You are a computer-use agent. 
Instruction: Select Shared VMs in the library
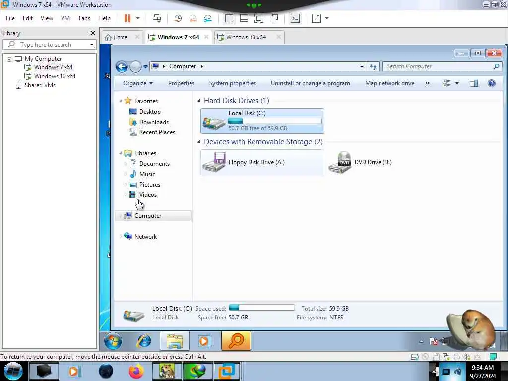coord(40,85)
